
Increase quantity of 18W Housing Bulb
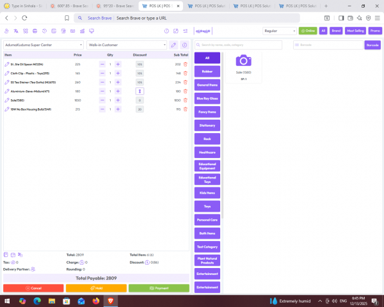(118, 109)
